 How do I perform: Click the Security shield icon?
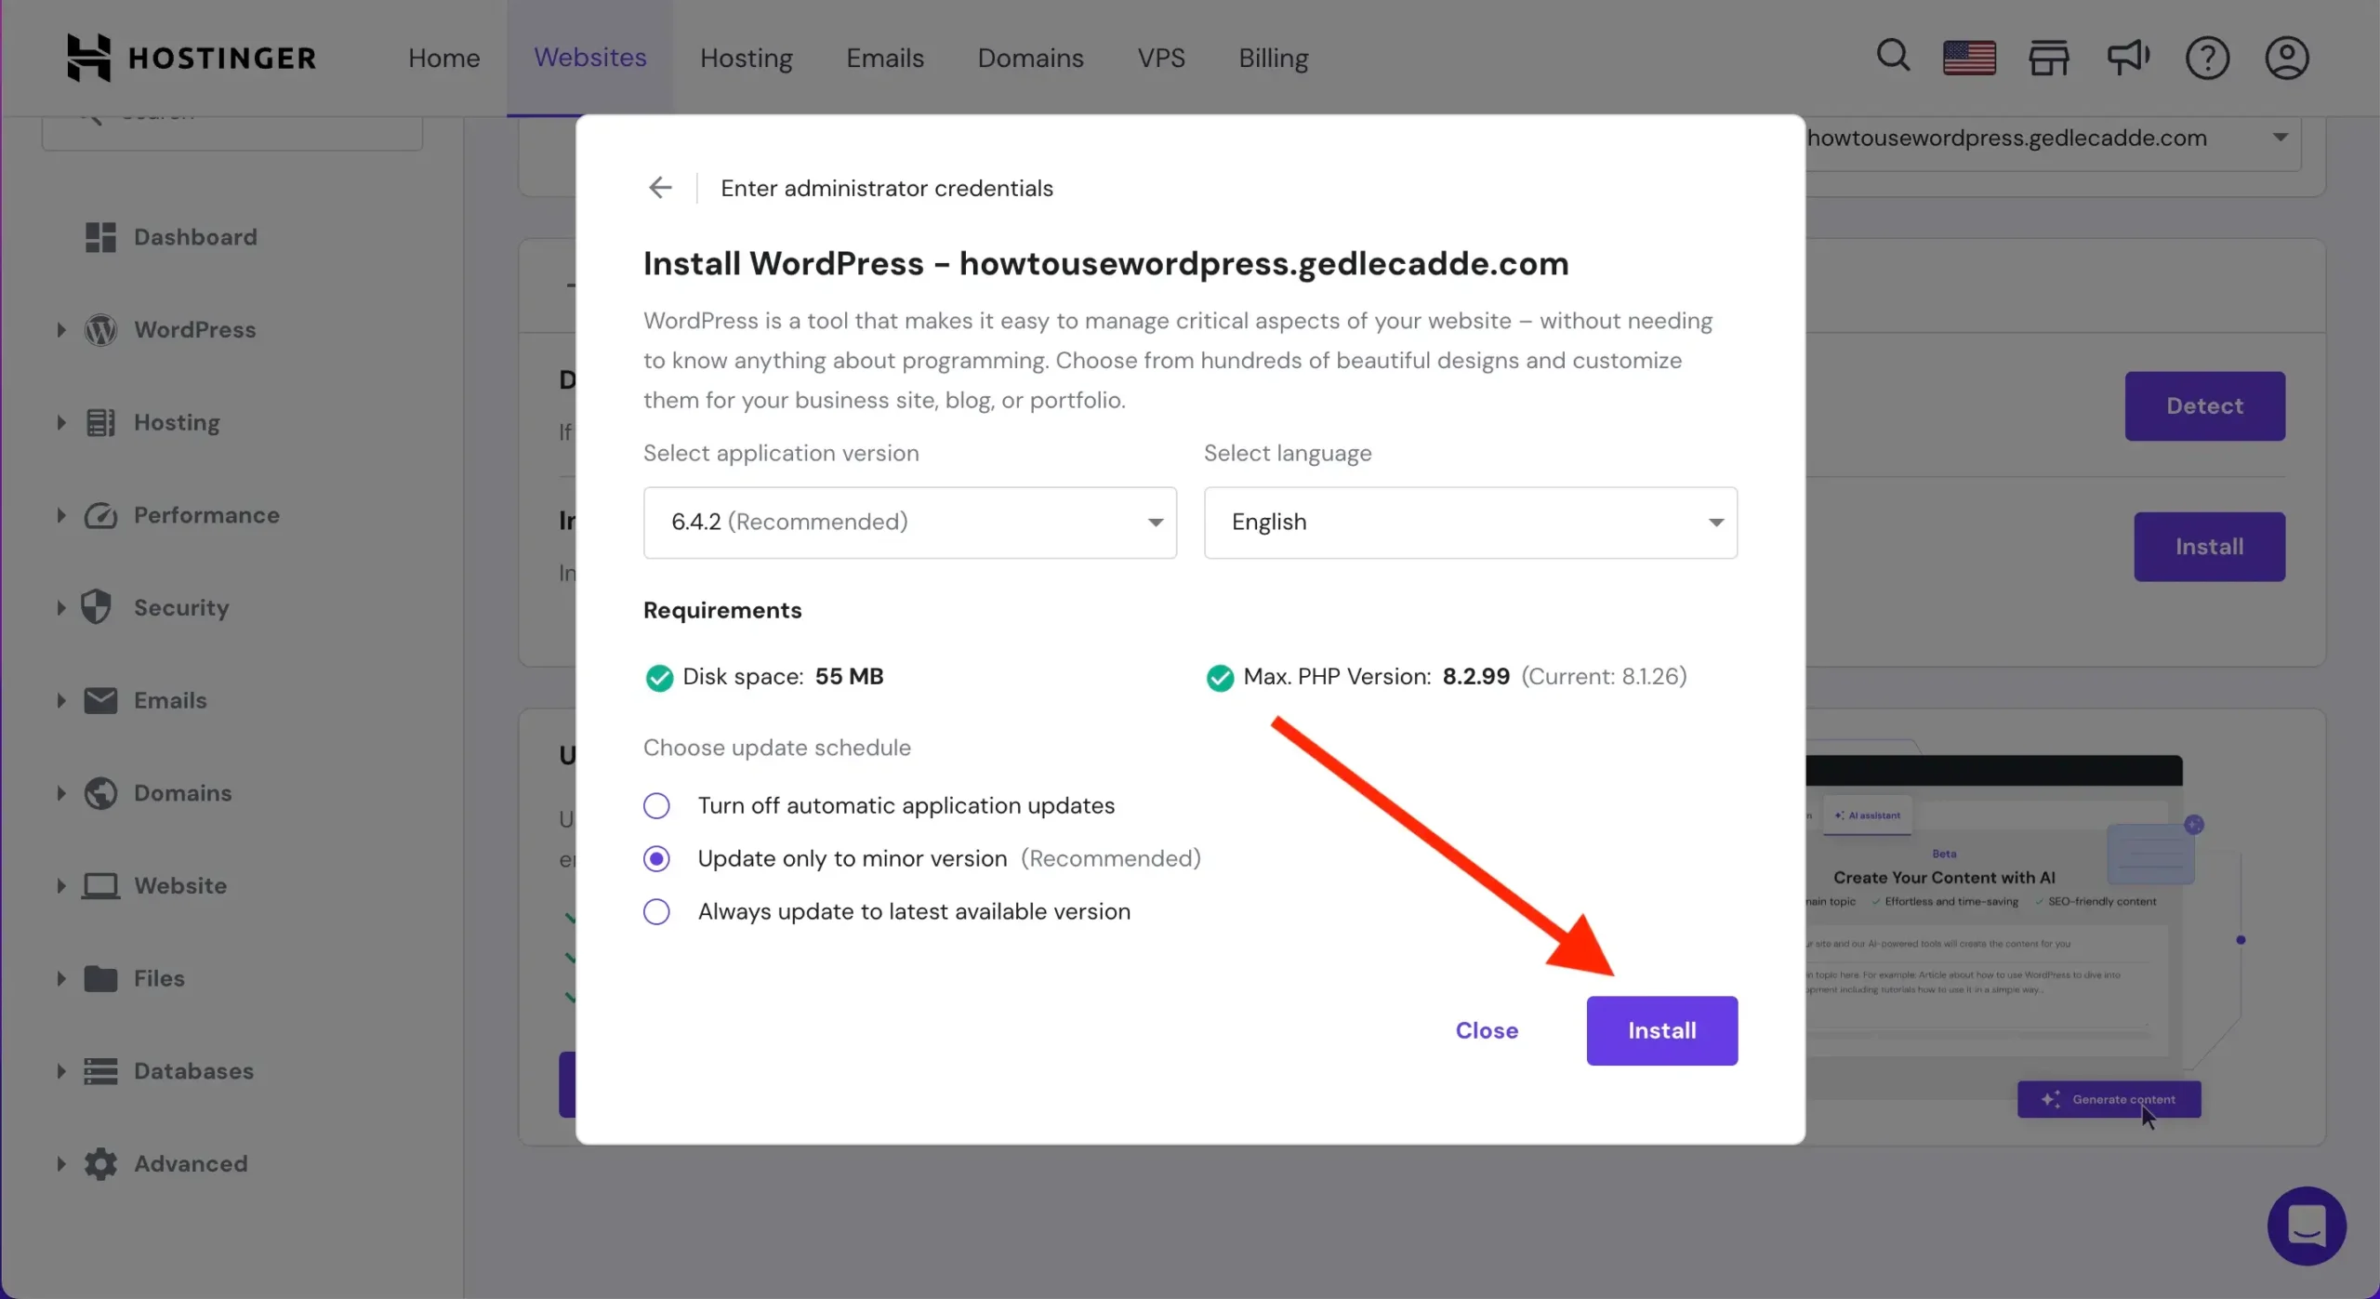96,607
